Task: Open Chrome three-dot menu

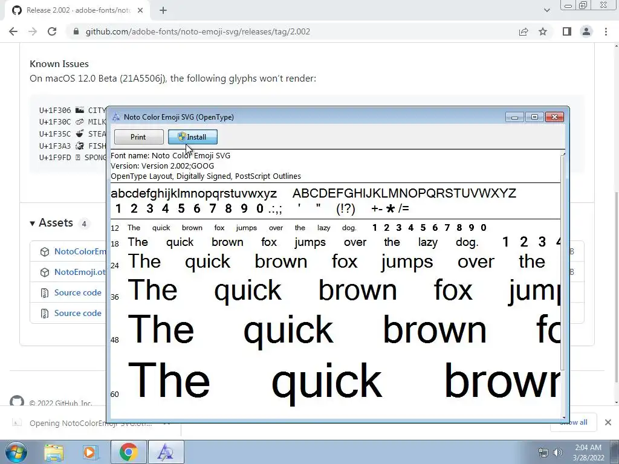Action: (606, 31)
